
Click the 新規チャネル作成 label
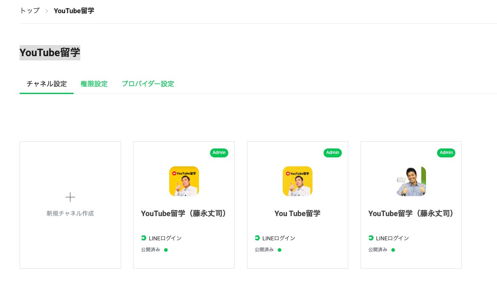pos(70,214)
